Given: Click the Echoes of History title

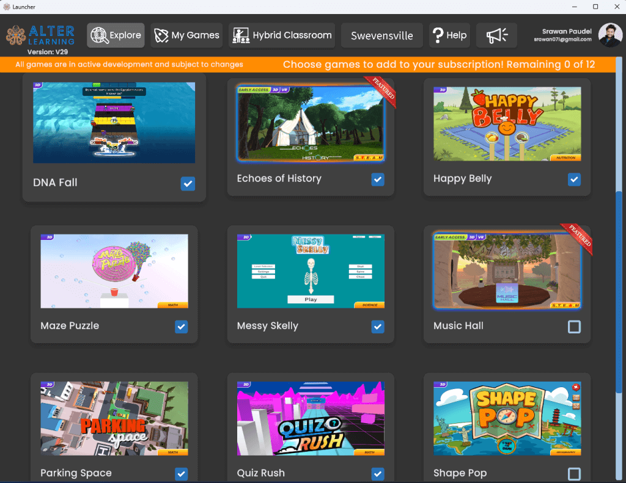Looking at the screenshot, I should pyautogui.click(x=279, y=178).
